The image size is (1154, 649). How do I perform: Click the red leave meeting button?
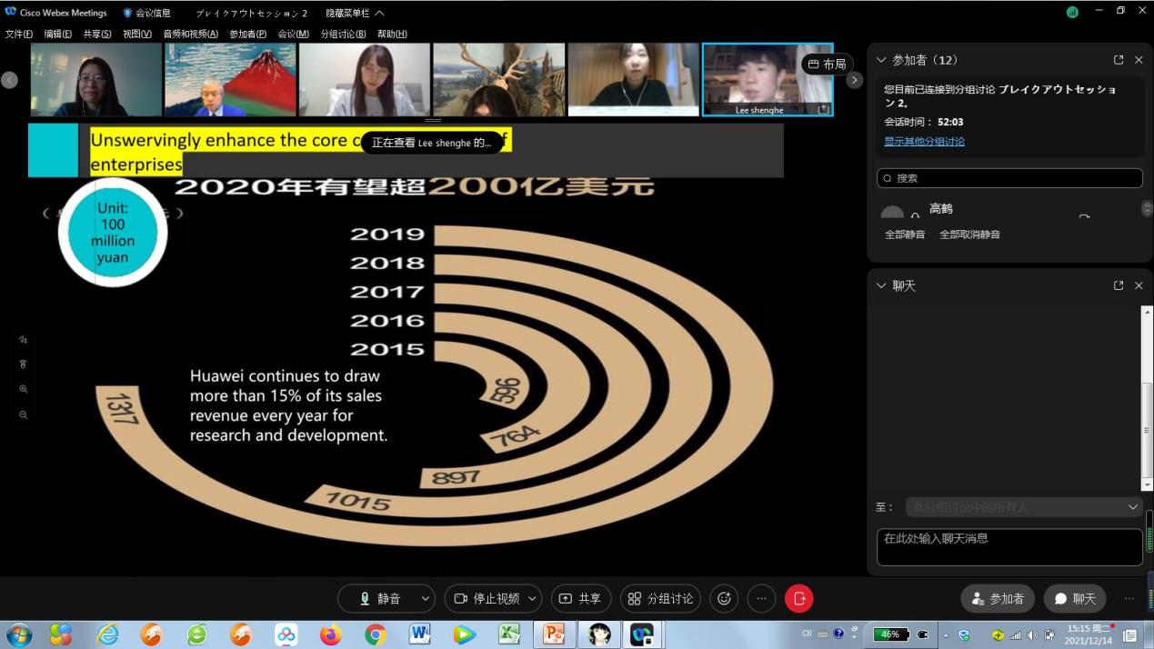tap(798, 598)
